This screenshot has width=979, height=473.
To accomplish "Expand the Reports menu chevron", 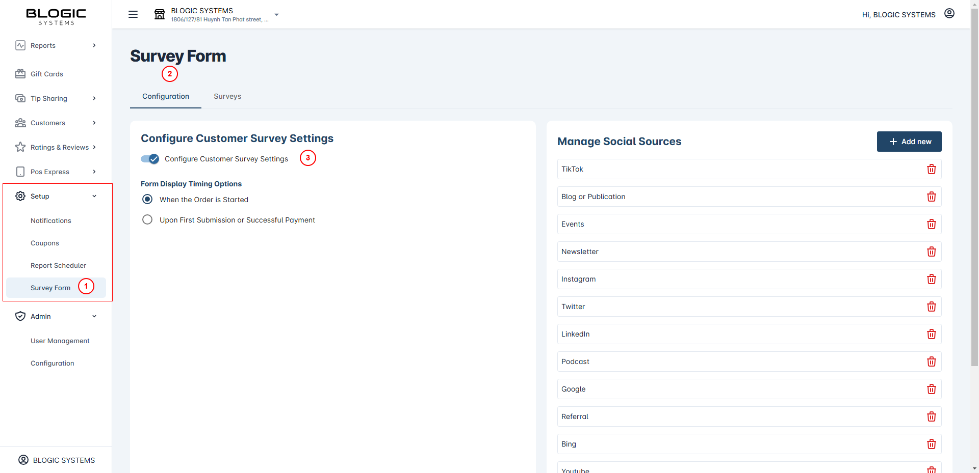I will point(94,45).
